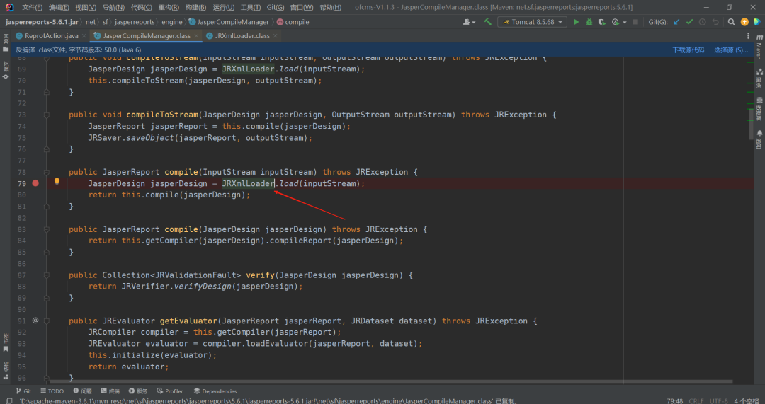The height and width of the screenshot is (404, 765).
Task: Click the Build project hammer icon
Action: [x=487, y=22]
